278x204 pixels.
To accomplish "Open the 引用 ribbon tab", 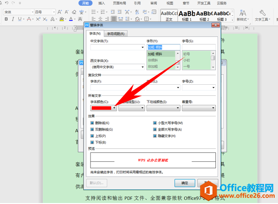I will click(137, 3).
